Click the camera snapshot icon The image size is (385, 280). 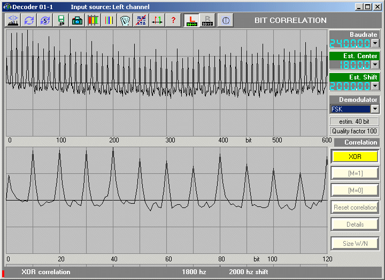click(x=77, y=20)
